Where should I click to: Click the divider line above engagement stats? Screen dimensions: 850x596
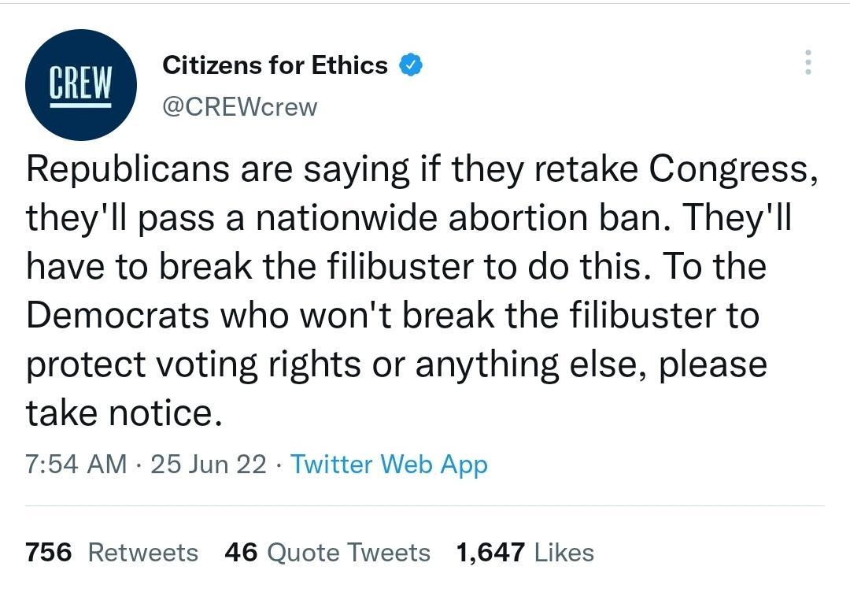pos(425,505)
